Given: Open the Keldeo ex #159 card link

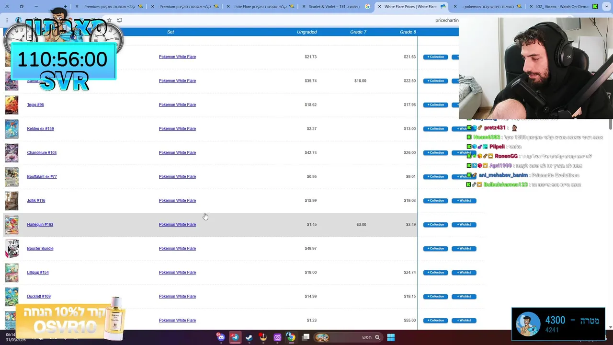Looking at the screenshot, I should click(40, 129).
